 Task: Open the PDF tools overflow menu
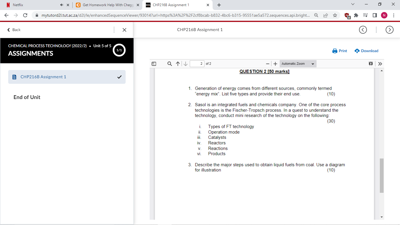tap(380, 64)
